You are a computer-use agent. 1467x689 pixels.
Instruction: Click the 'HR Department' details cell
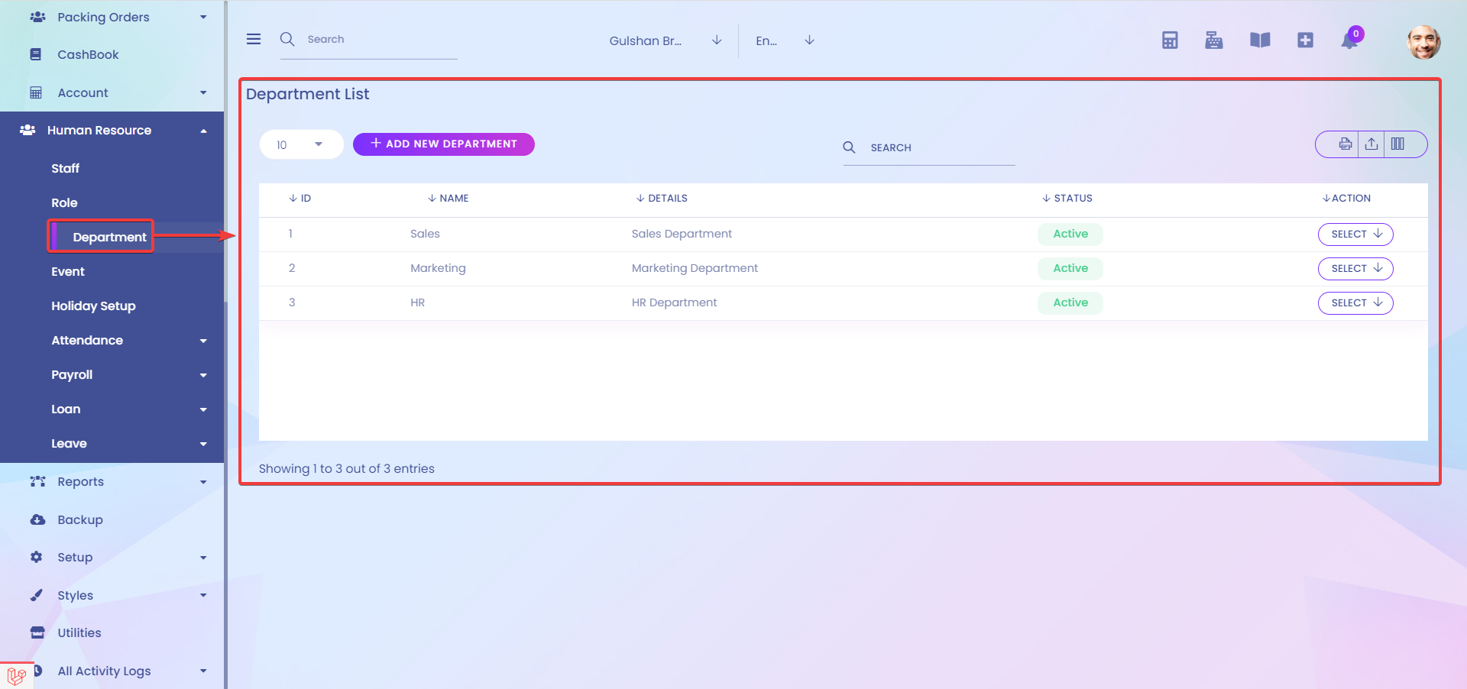[x=674, y=302]
